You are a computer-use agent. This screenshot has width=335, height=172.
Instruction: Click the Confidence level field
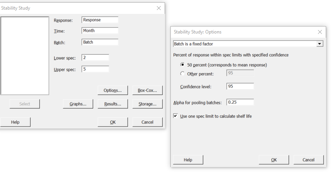240,86
